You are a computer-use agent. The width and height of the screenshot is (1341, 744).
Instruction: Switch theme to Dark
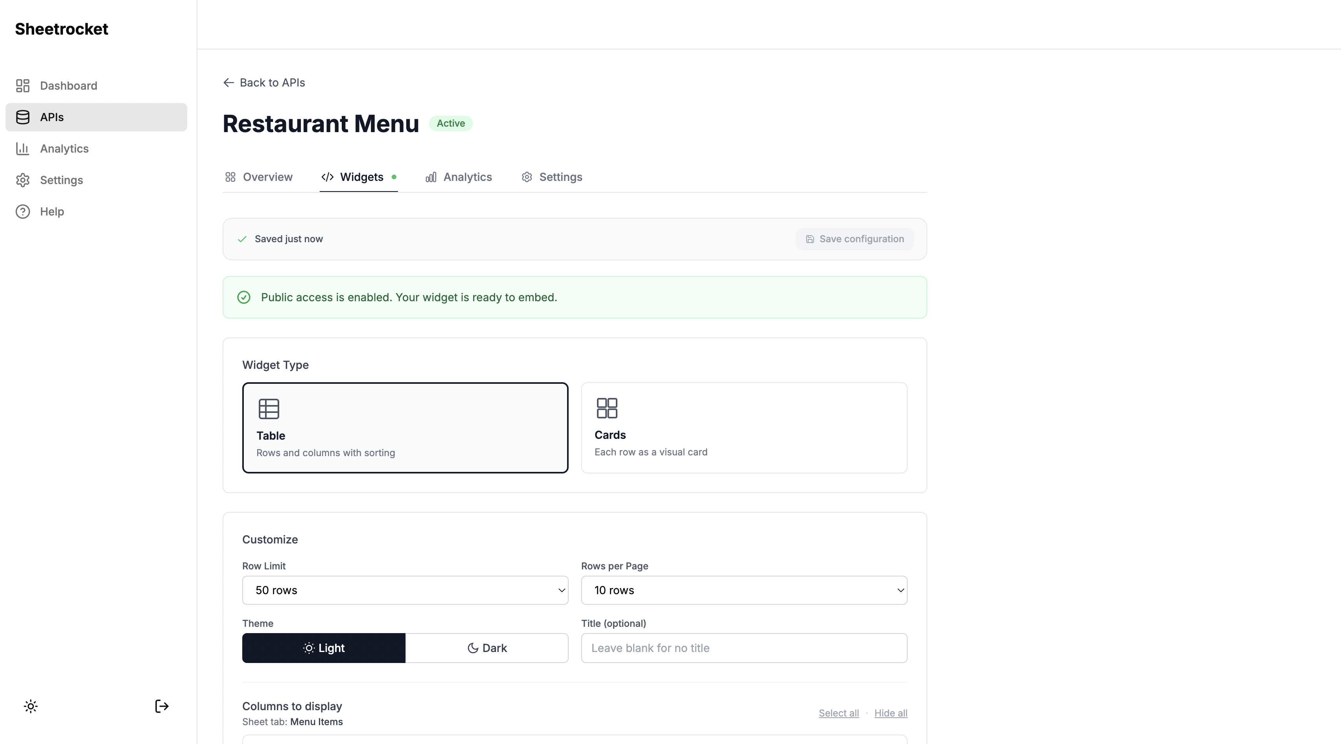pyautogui.click(x=487, y=648)
